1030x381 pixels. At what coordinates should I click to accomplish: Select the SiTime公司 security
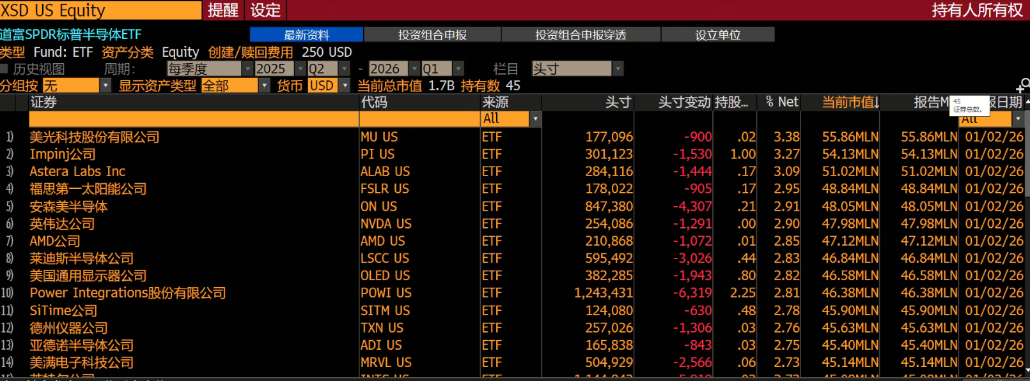tap(63, 310)
